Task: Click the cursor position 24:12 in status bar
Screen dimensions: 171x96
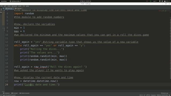Action: [141, 95]
